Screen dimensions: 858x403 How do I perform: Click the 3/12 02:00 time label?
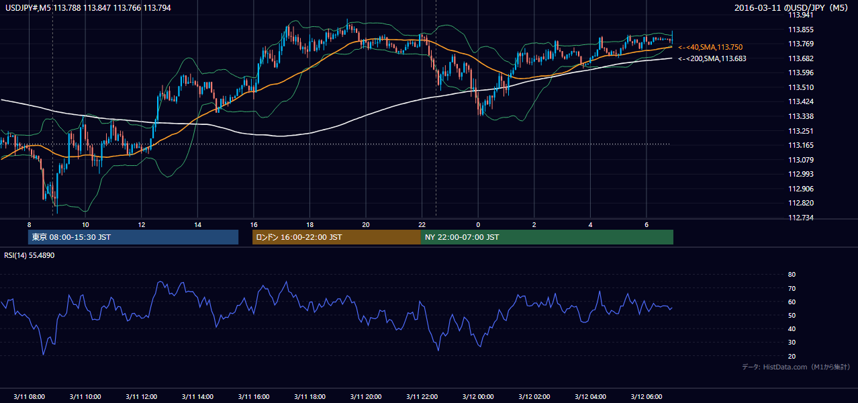(x=534, y=397)
